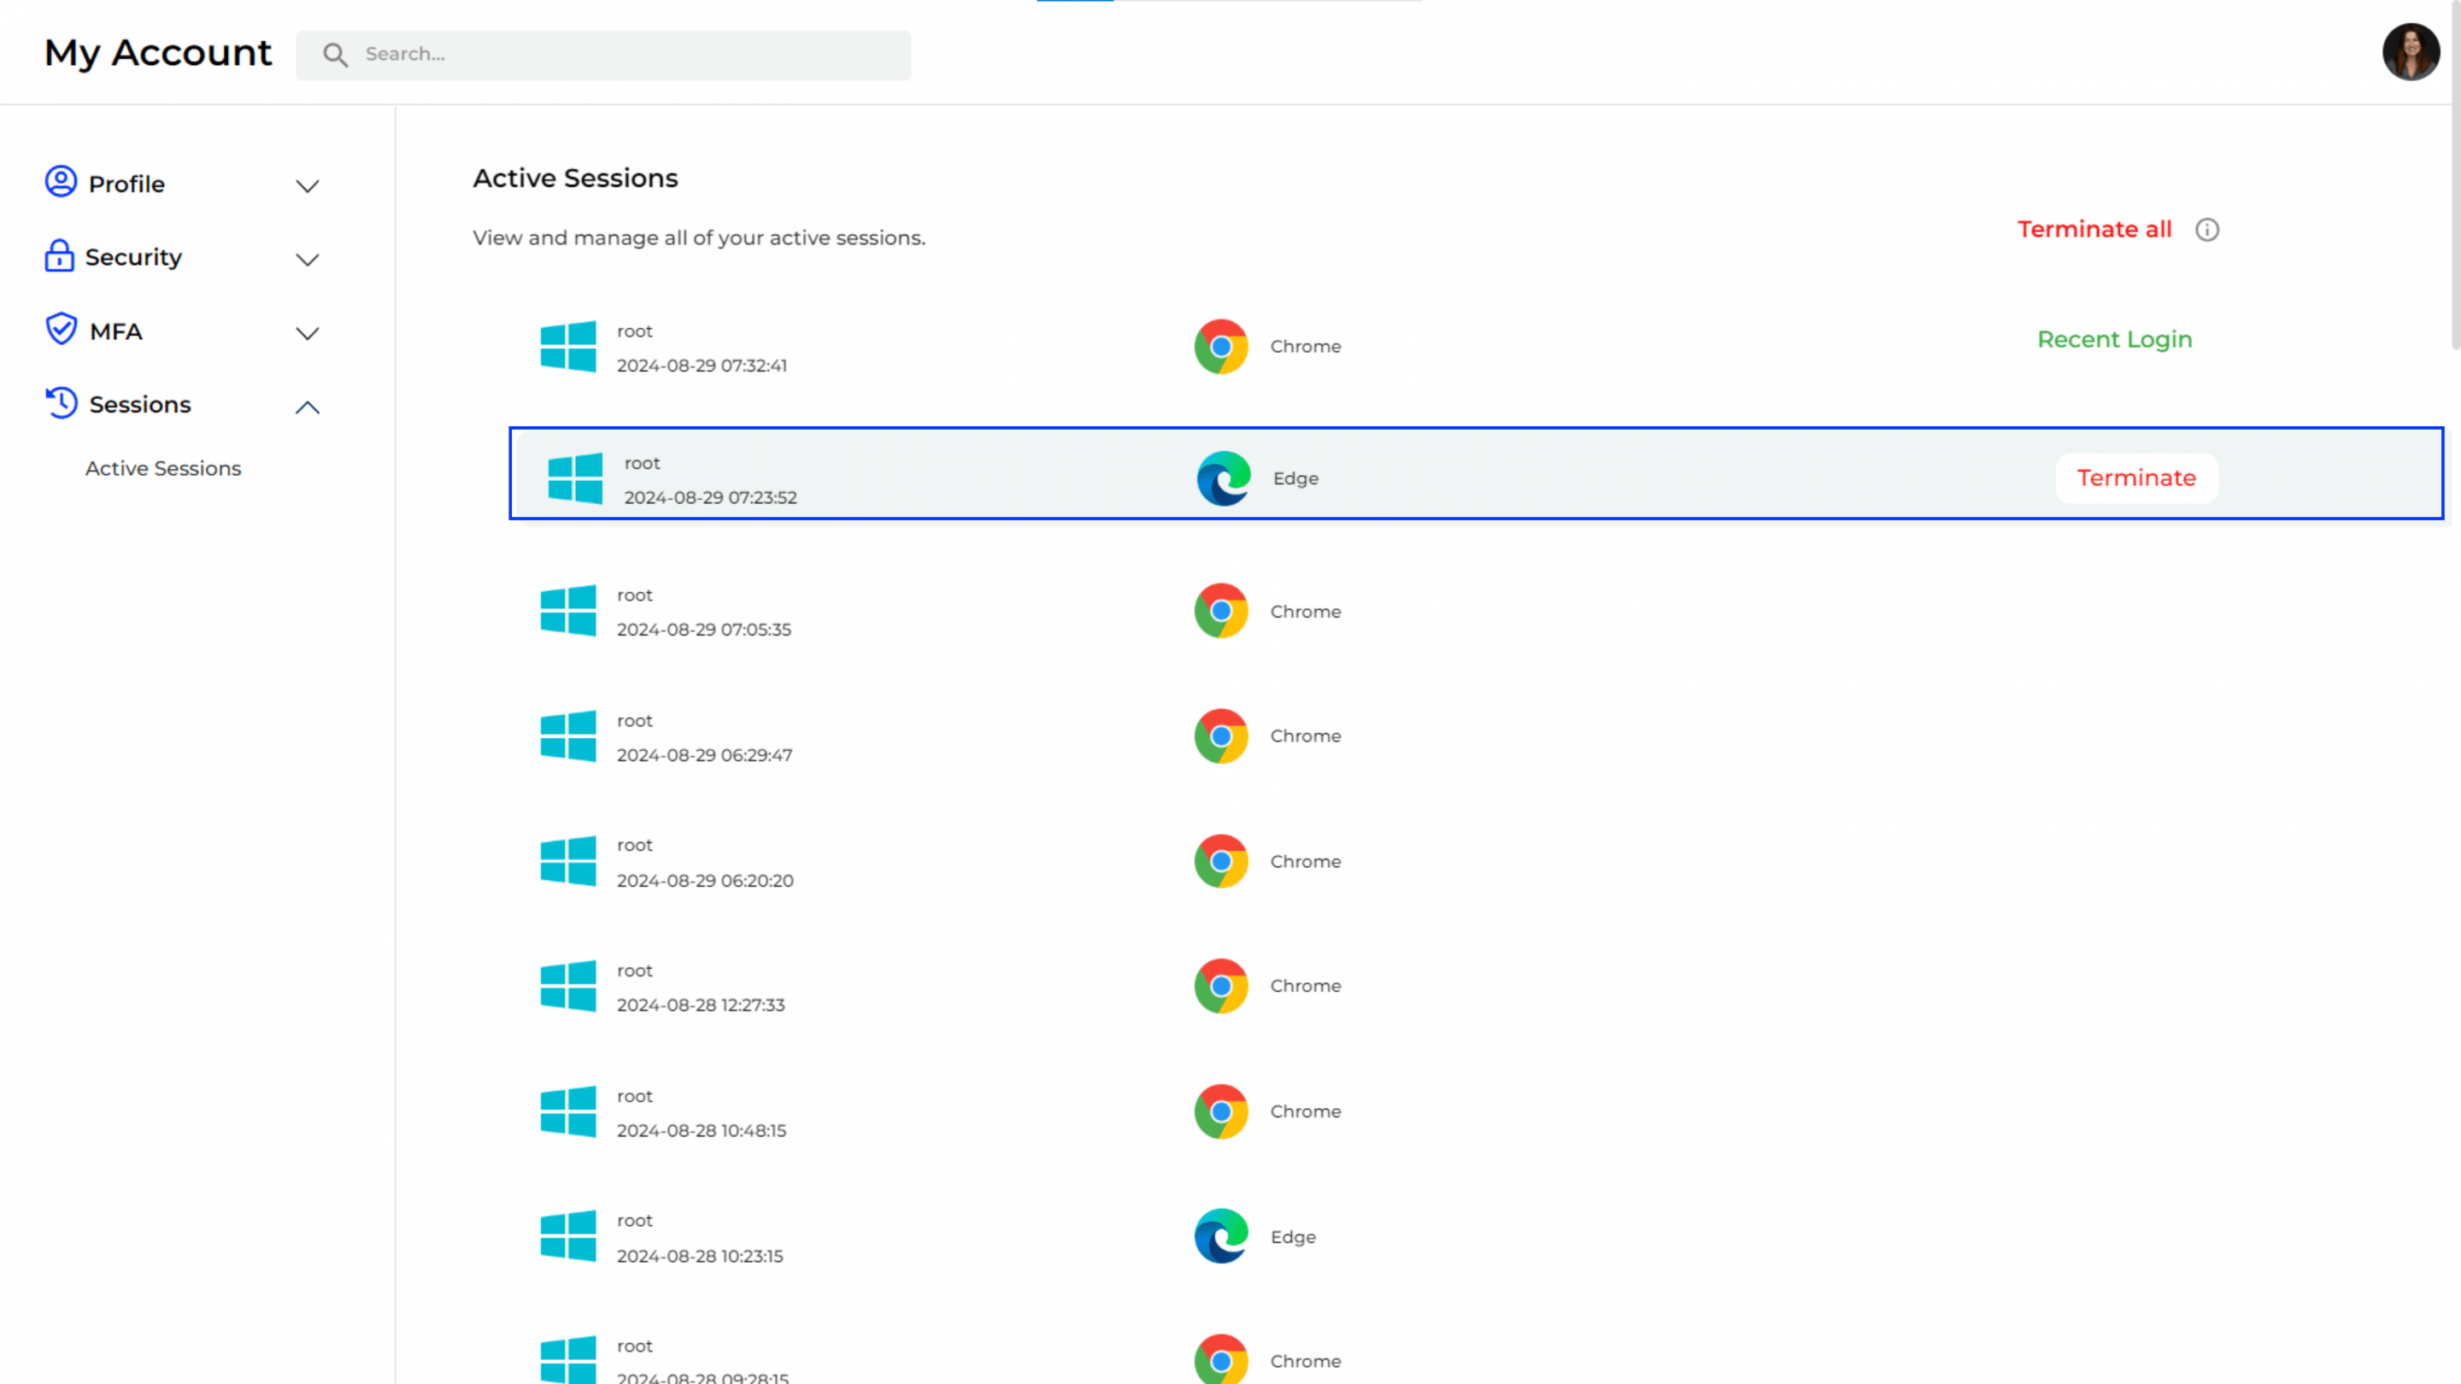Click the magnifier search icon
The image size is (2461, 1384).
pyautogui.click(x=334, y=55)
